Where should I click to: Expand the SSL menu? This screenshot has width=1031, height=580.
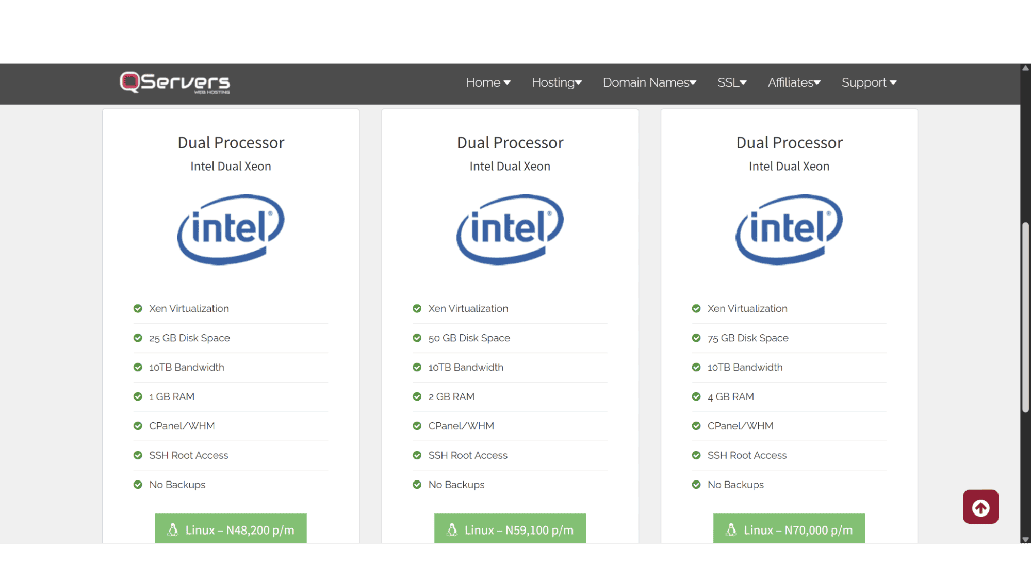(732, 82)
